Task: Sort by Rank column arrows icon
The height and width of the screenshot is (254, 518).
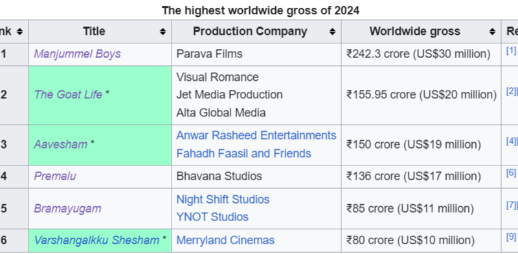Action: 20,32
